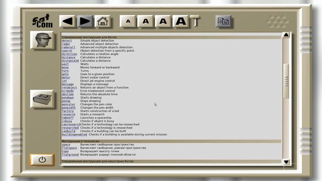Open the radarall instruction link

(x=68, y=47)
